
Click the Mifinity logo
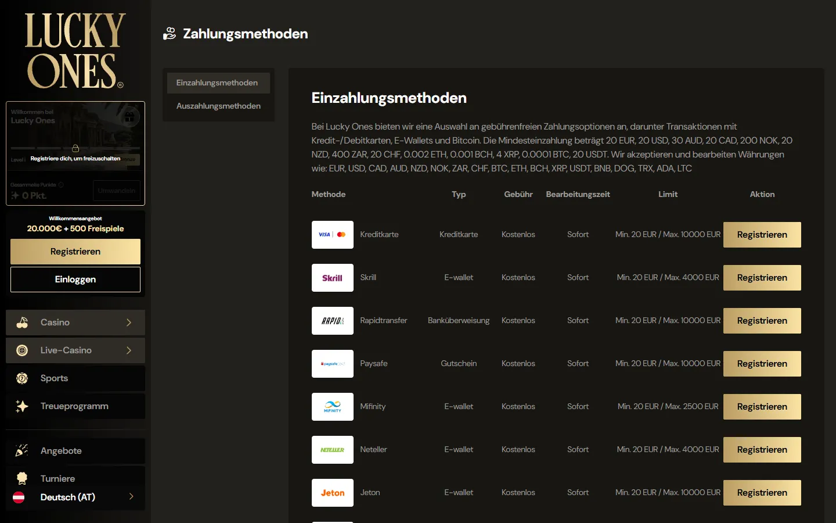(x=333, y=407)
